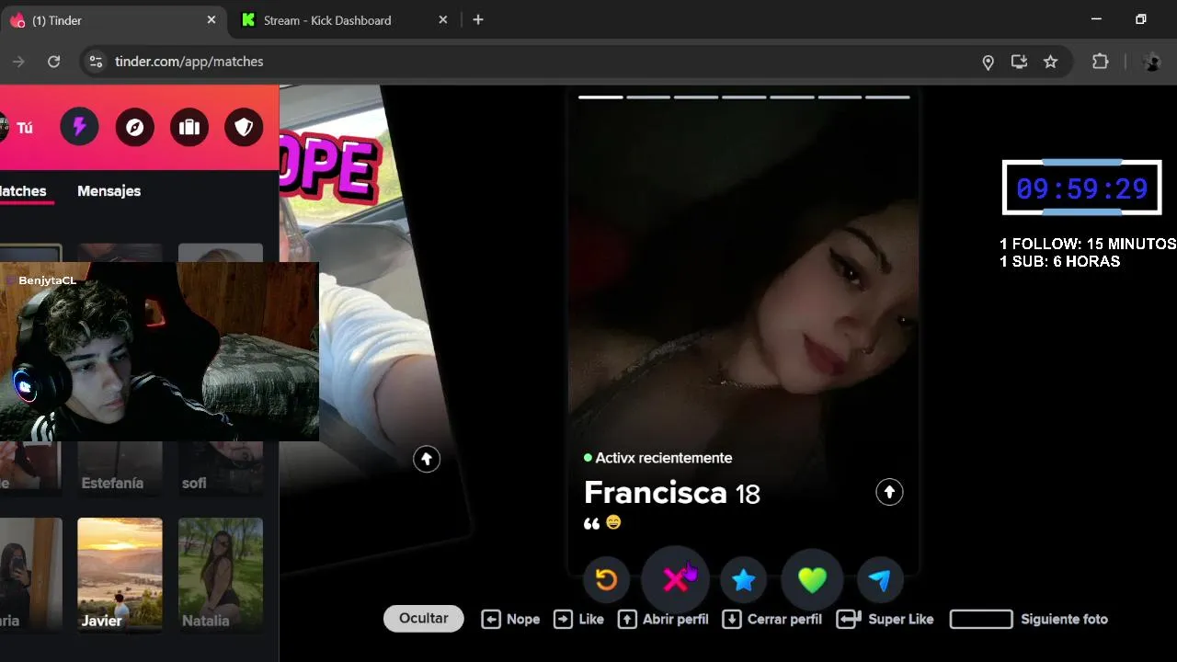Image resolution: width=1177 pixels, height=662 pixels.
Task: Click the Activx recientemente status text
Action: pyautogui.click(x=664, y=458)
